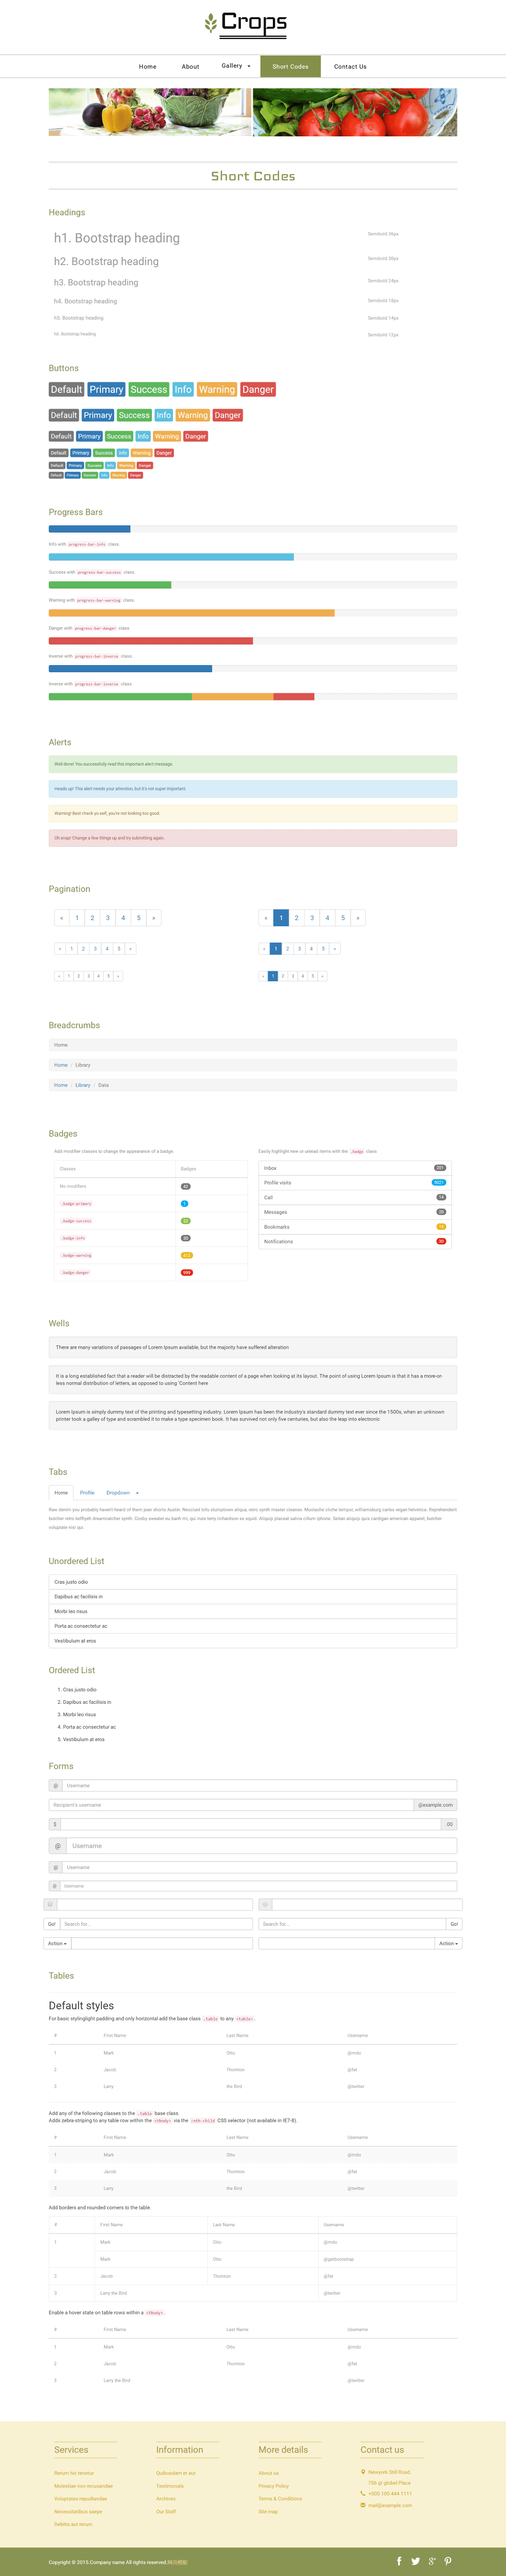Click the Google Plus footer icon
Image resolution: width=506 pixels, height=2576 pixels.
coord(432,2561)
